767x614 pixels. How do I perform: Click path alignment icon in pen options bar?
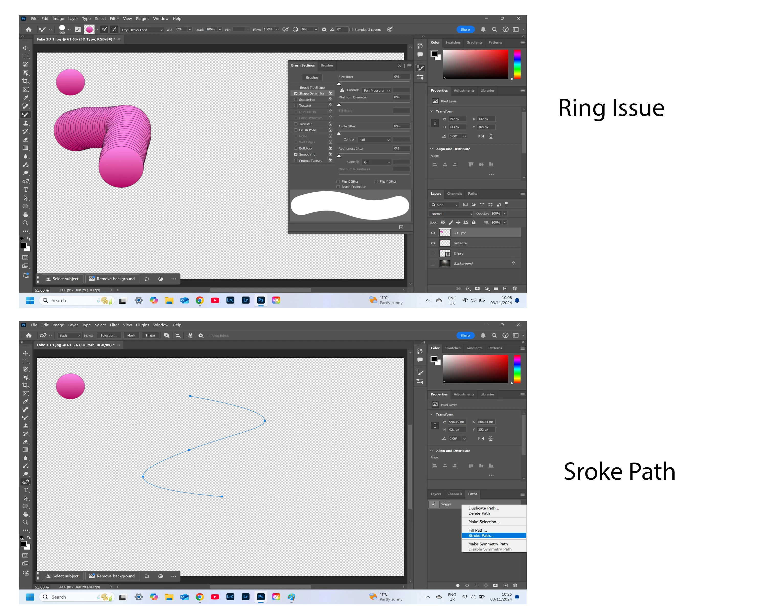click(178, 336)
